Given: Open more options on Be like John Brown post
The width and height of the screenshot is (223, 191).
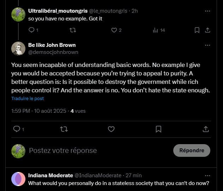Looking at the screenshot, I should tap(207, 45).
